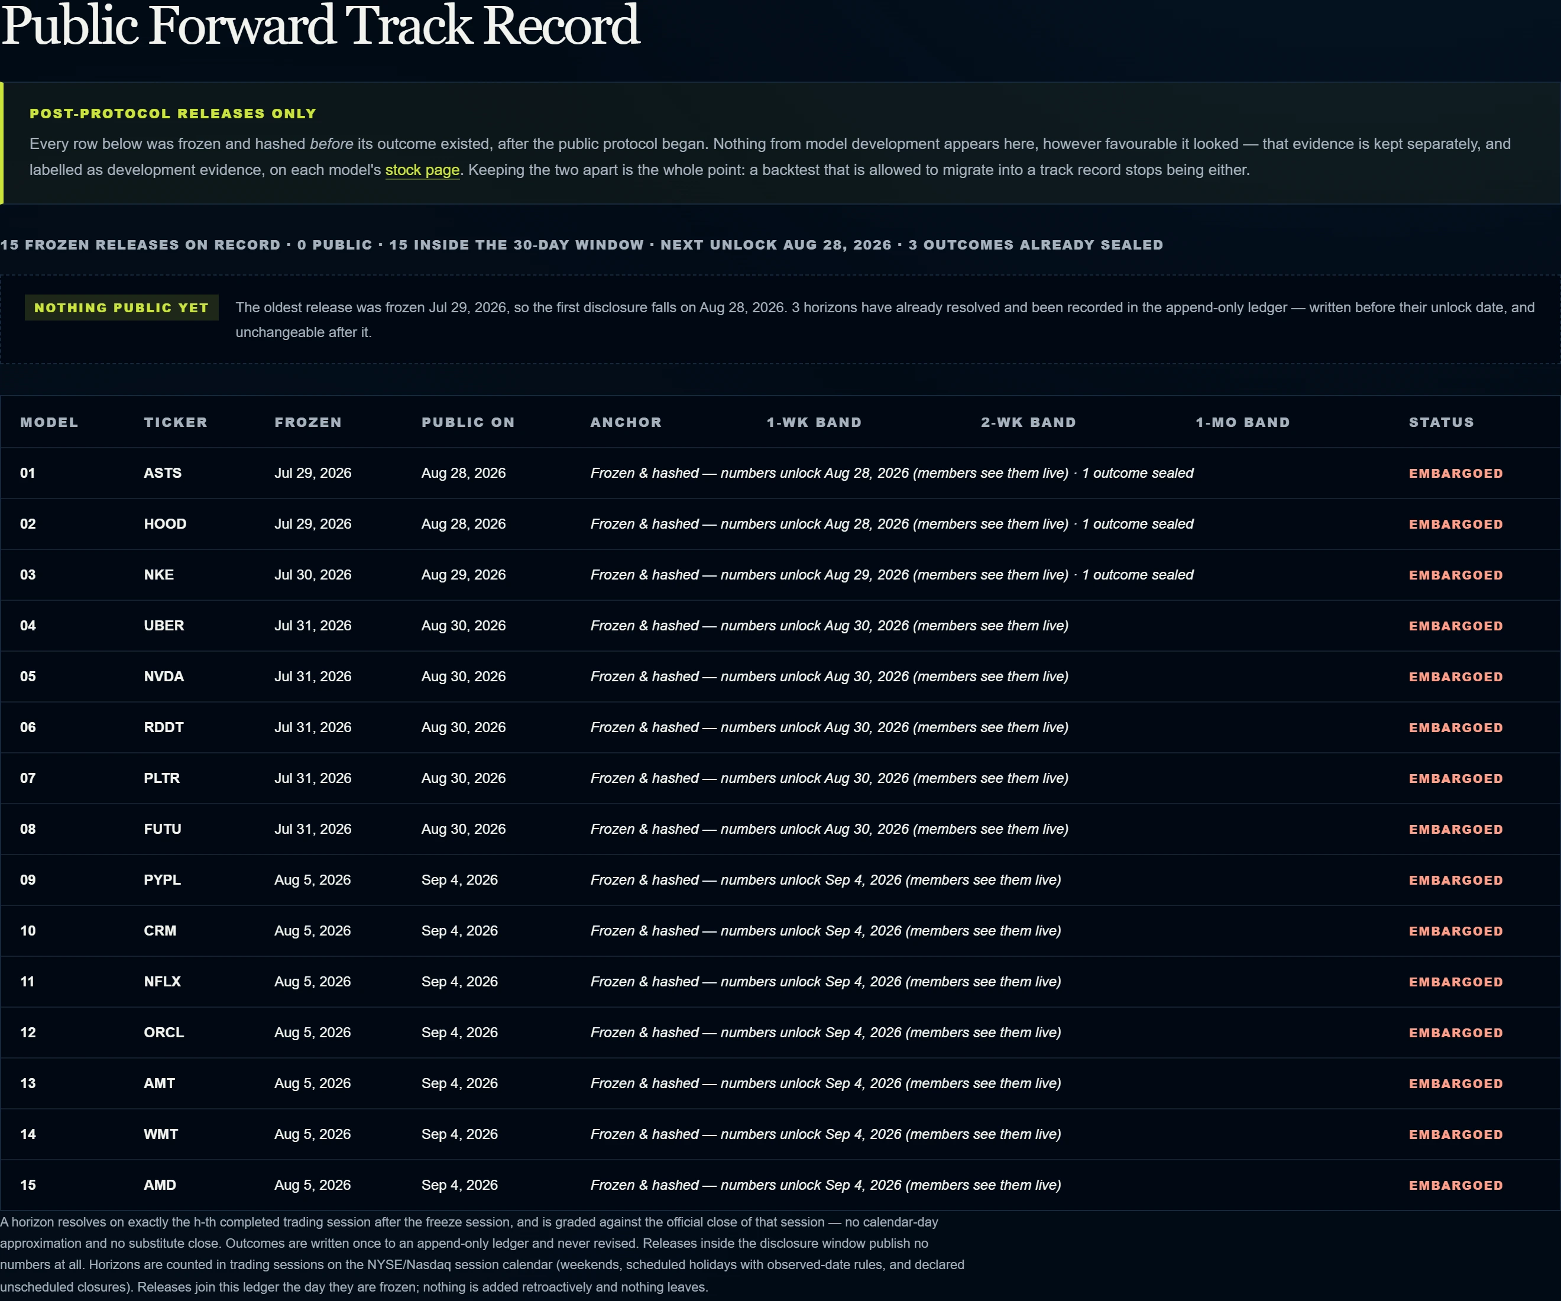
Task: Click the STATUS column header
Action: (x=1442, y=422)
